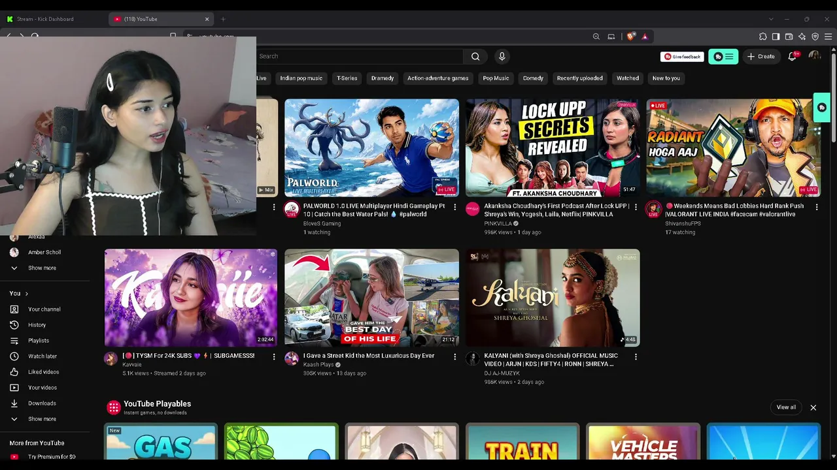Viewport: 837px width, 470px height.
Task: Dismiss the YouTube Playables shelf
Action: [x=813, y=407]
